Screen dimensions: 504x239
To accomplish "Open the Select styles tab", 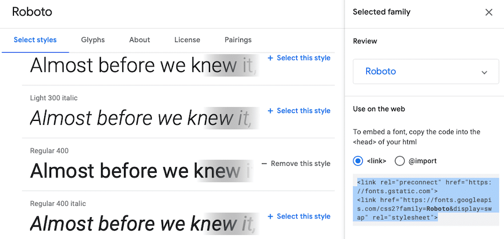I will tap(35, 40).
